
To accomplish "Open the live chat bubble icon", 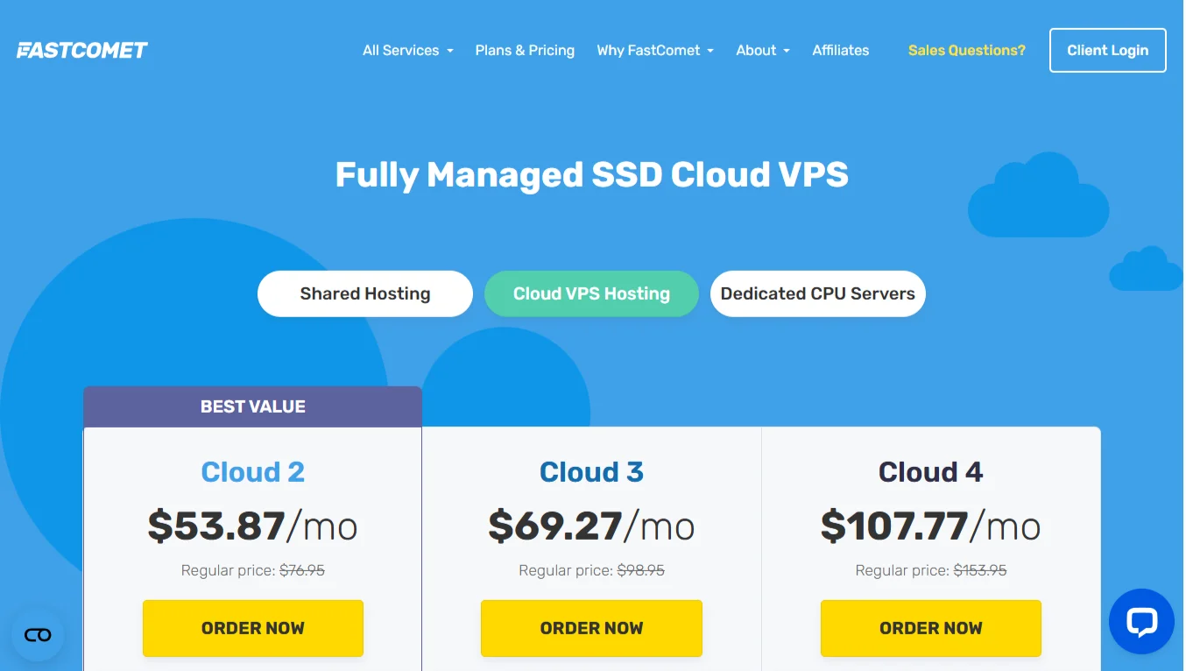I will click(1141, 621).
